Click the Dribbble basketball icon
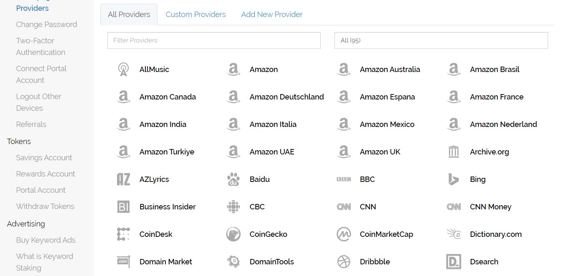Screen dimensions: 561x276 (344, 262)
